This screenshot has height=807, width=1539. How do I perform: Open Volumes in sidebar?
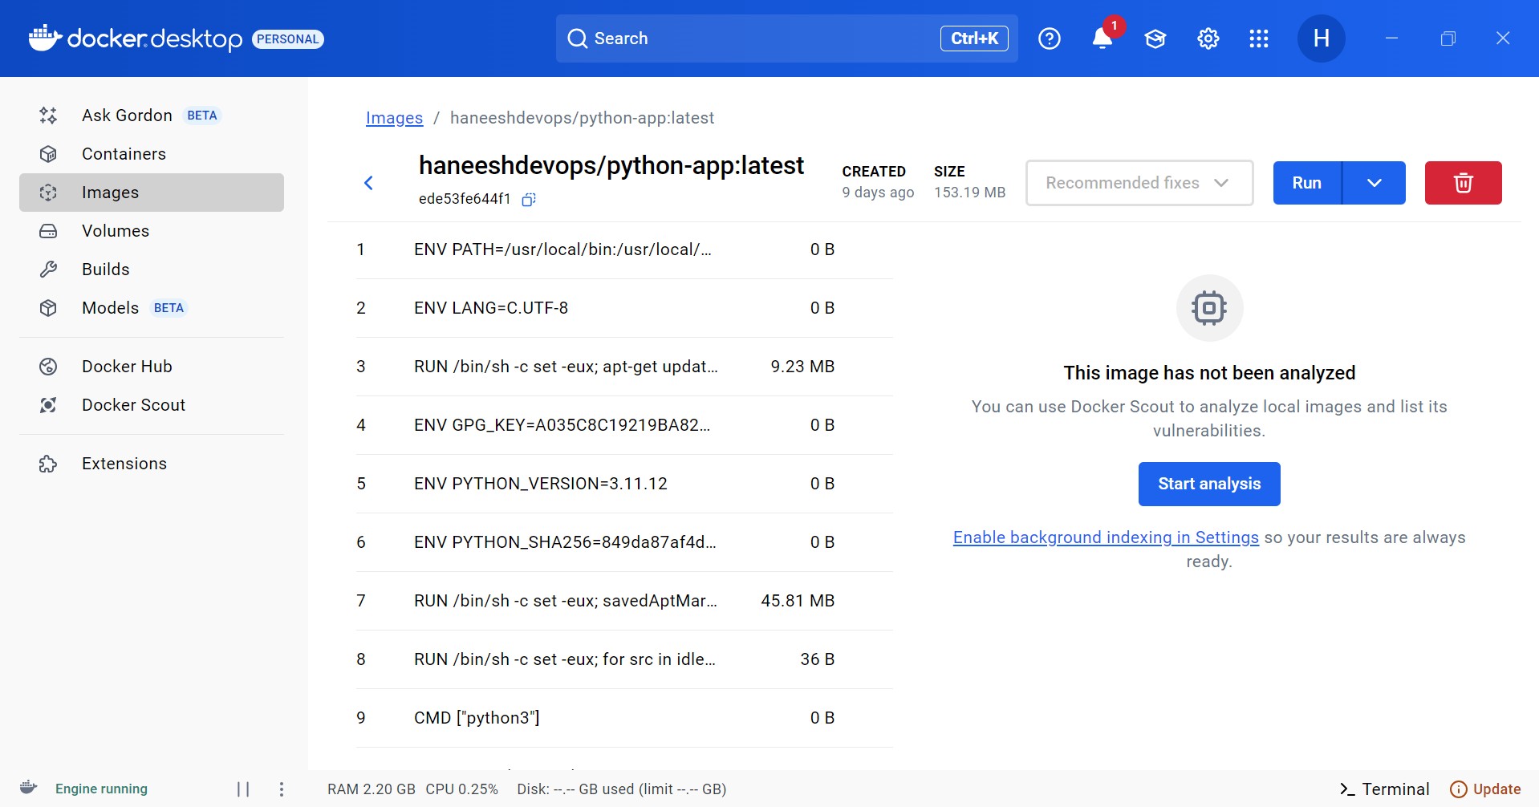pos(152,231)
